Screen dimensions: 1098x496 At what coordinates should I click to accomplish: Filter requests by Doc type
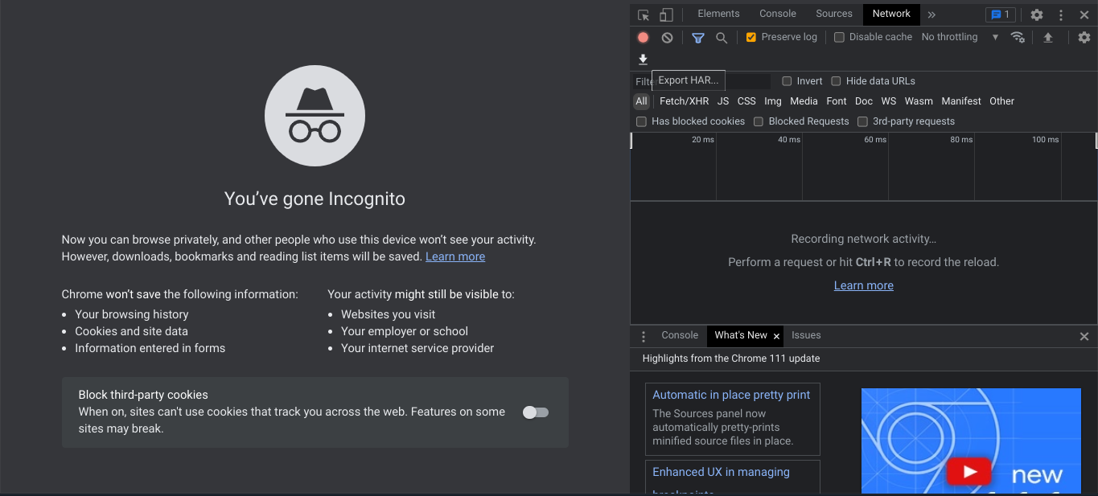point(864,101)
